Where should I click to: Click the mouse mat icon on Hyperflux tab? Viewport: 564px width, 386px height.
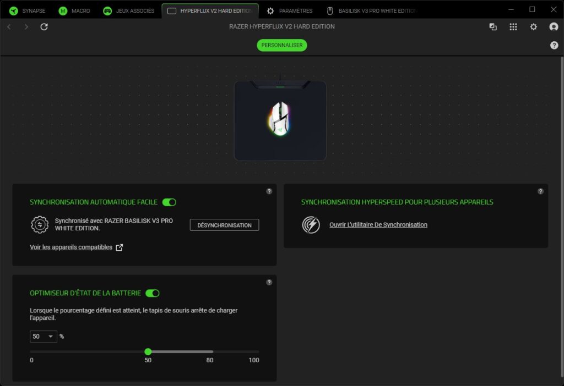pyautogui.click(x=172, y=11)
